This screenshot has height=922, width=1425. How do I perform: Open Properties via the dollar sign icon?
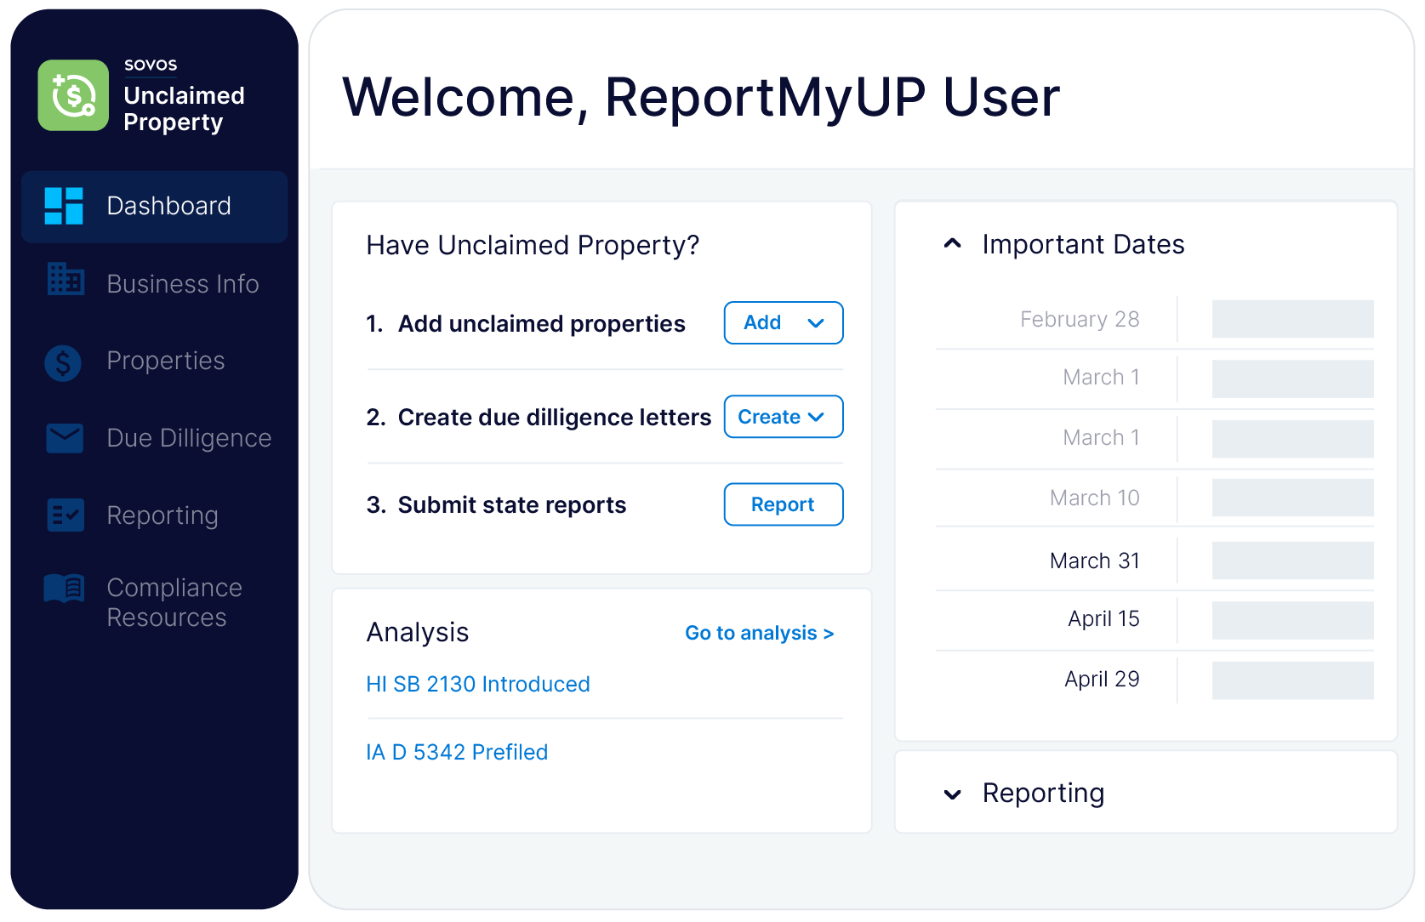[63, 361]
